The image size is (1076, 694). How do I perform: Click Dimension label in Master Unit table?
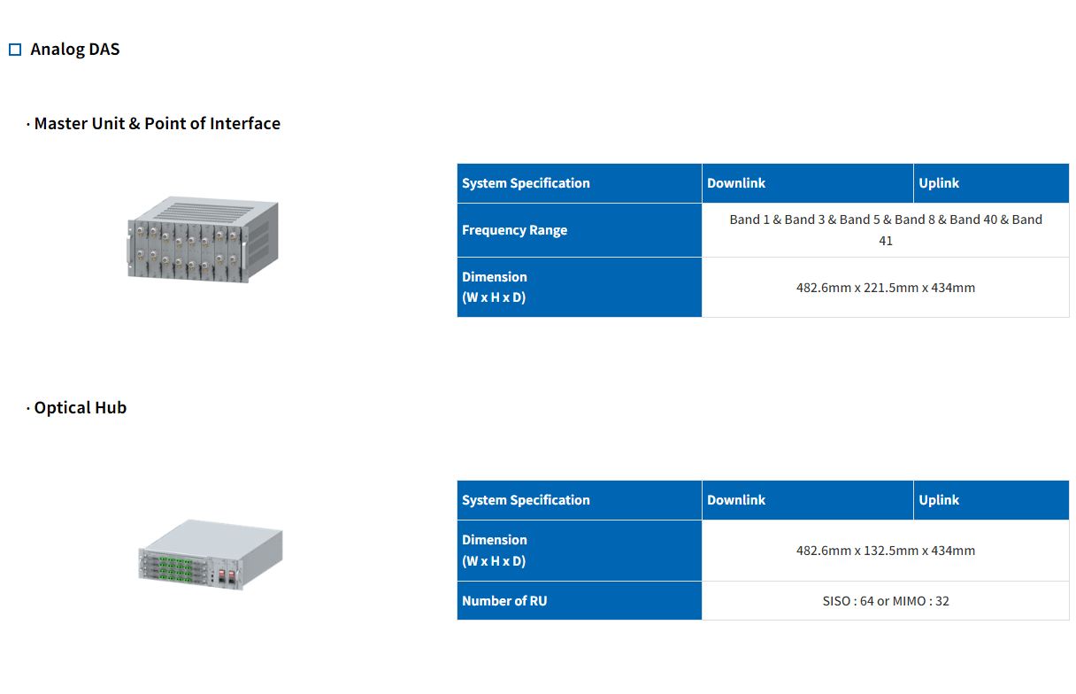(x=580, y=287)
